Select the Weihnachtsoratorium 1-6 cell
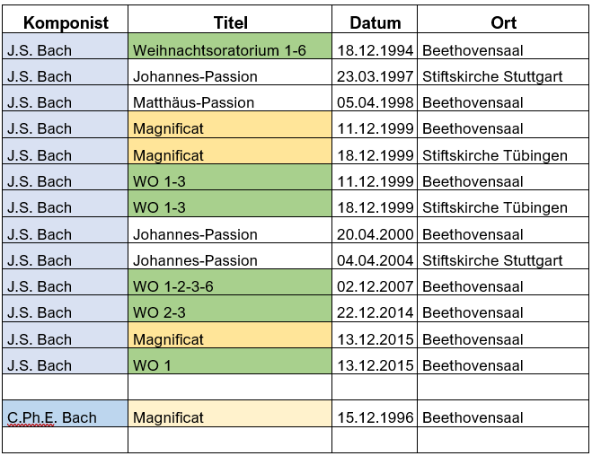Viewport: 592px width, 456px height. point(230,46)
